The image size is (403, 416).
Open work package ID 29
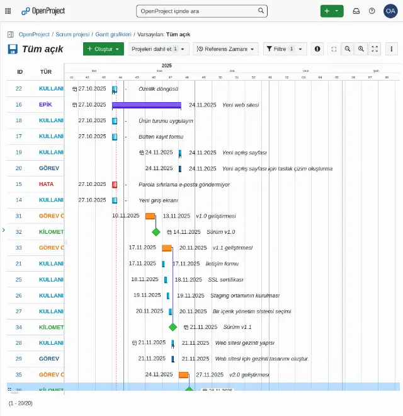[x=18, y=359]
